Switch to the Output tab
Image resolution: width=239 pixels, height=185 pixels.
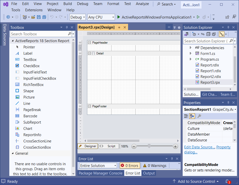tap(149, 173)
